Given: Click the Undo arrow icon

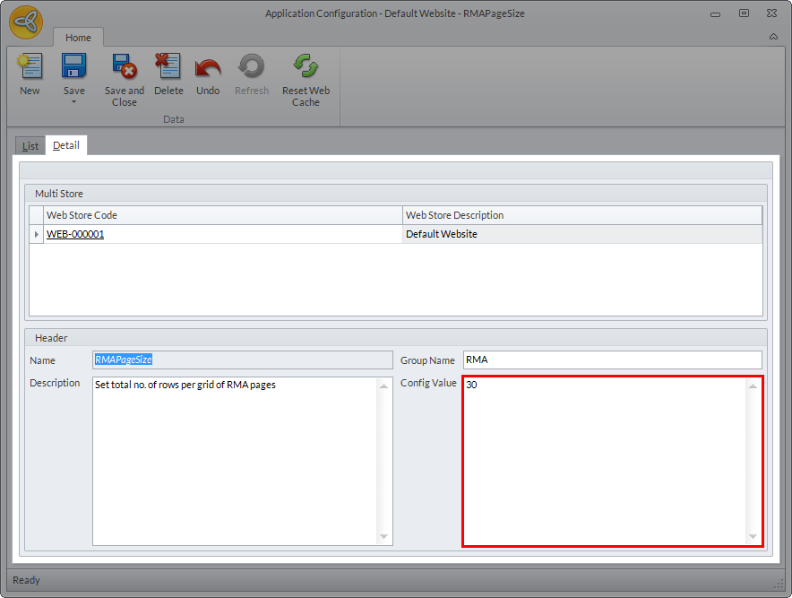Looking at the screenshot, I should [x=208, y=67].
